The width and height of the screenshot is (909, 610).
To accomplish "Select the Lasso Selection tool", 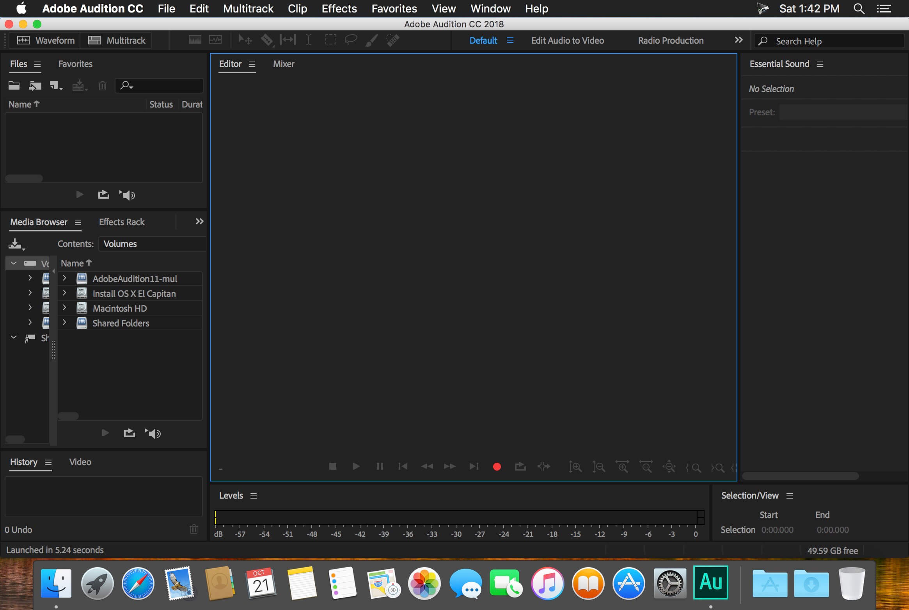I will [x=351, y=40].
